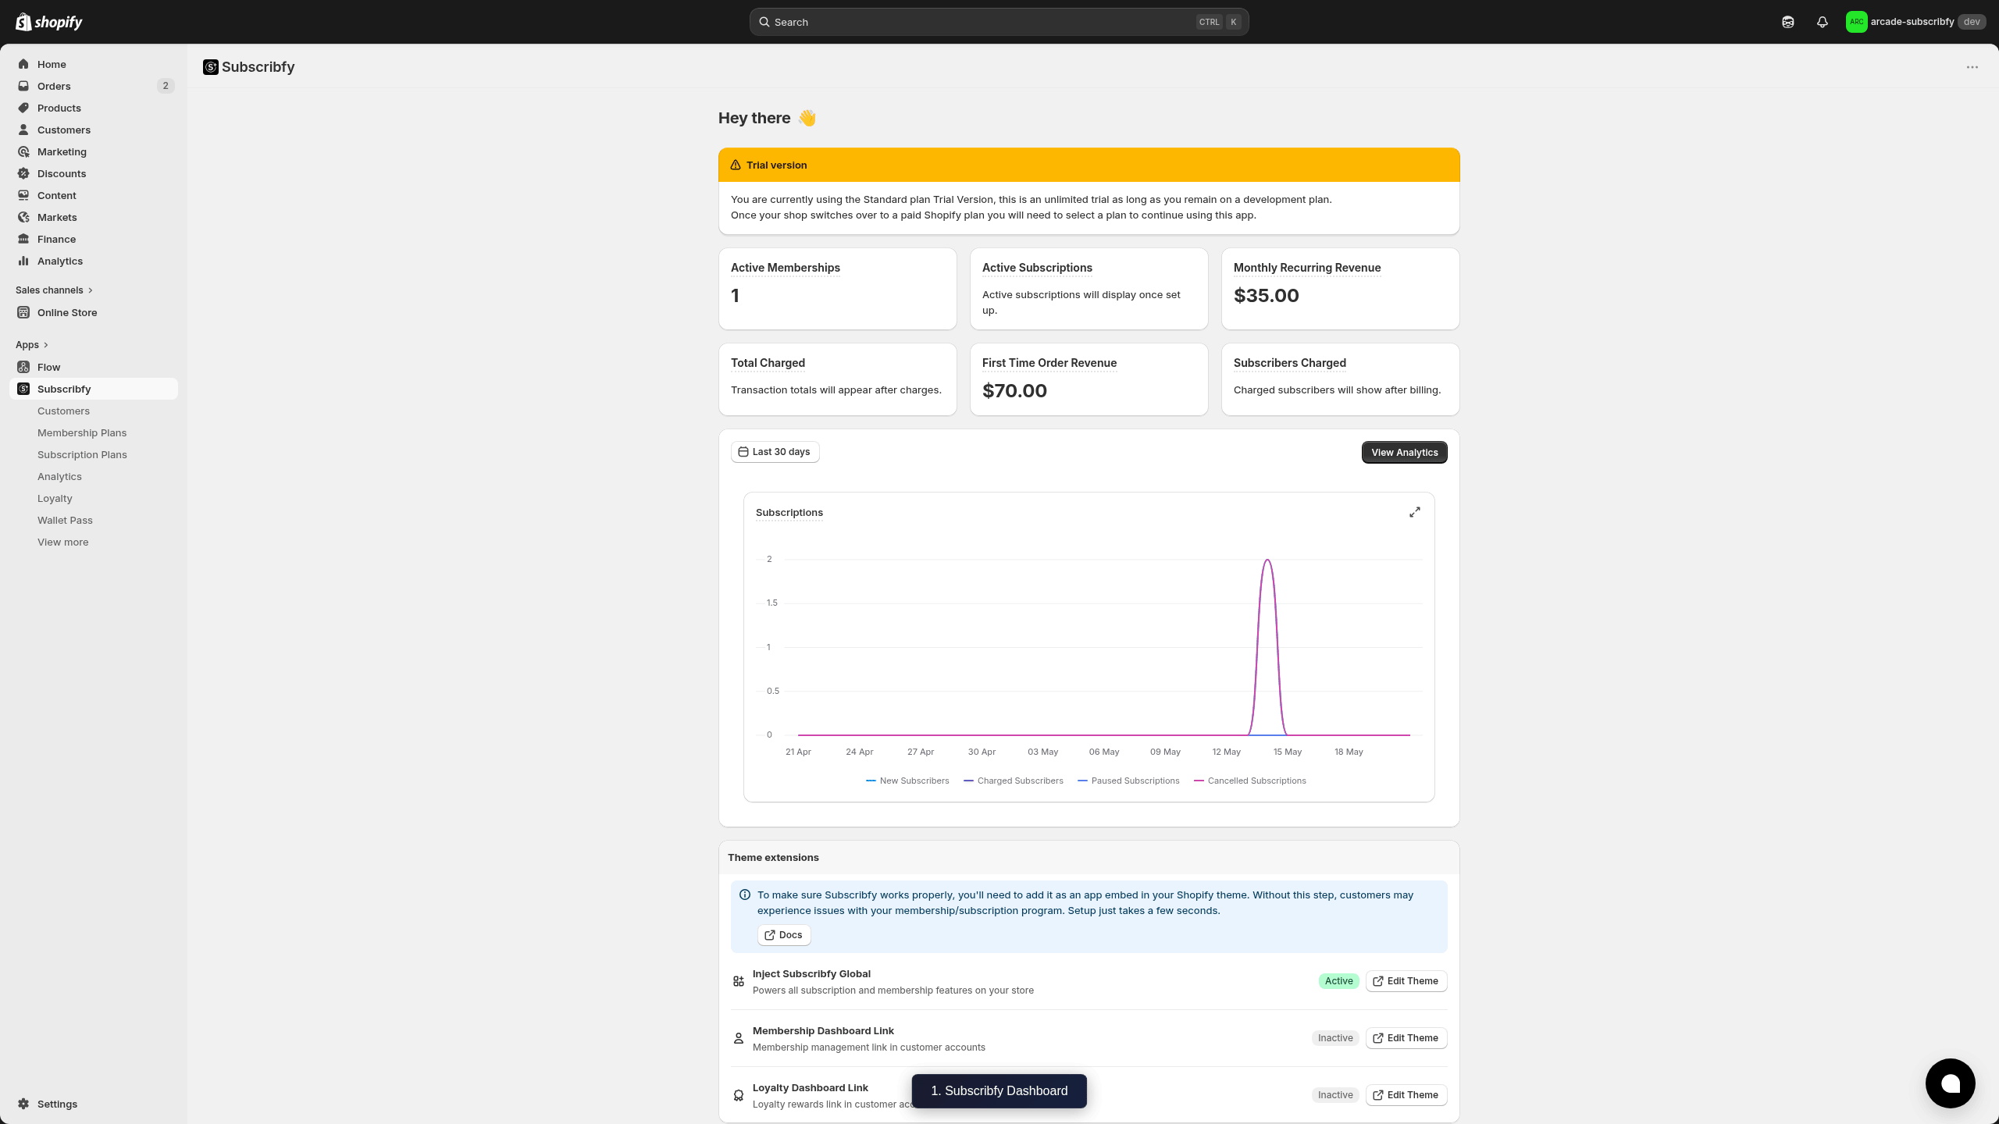Click the Active Memberships card title
This screenshot has height=1124, width=1999.
786,268
